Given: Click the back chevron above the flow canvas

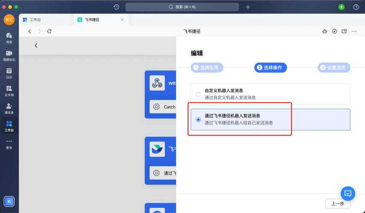Looking at the screenshot, I should (x=36, y=46).
